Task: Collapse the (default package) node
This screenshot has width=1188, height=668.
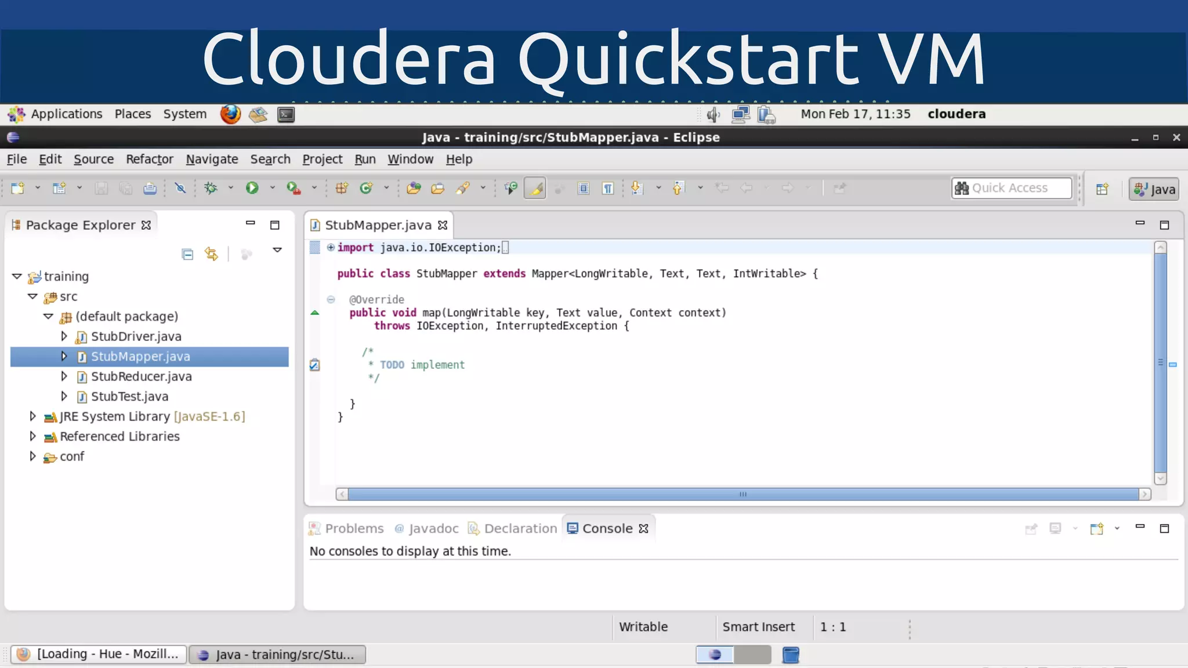Action: pos(49,317)
